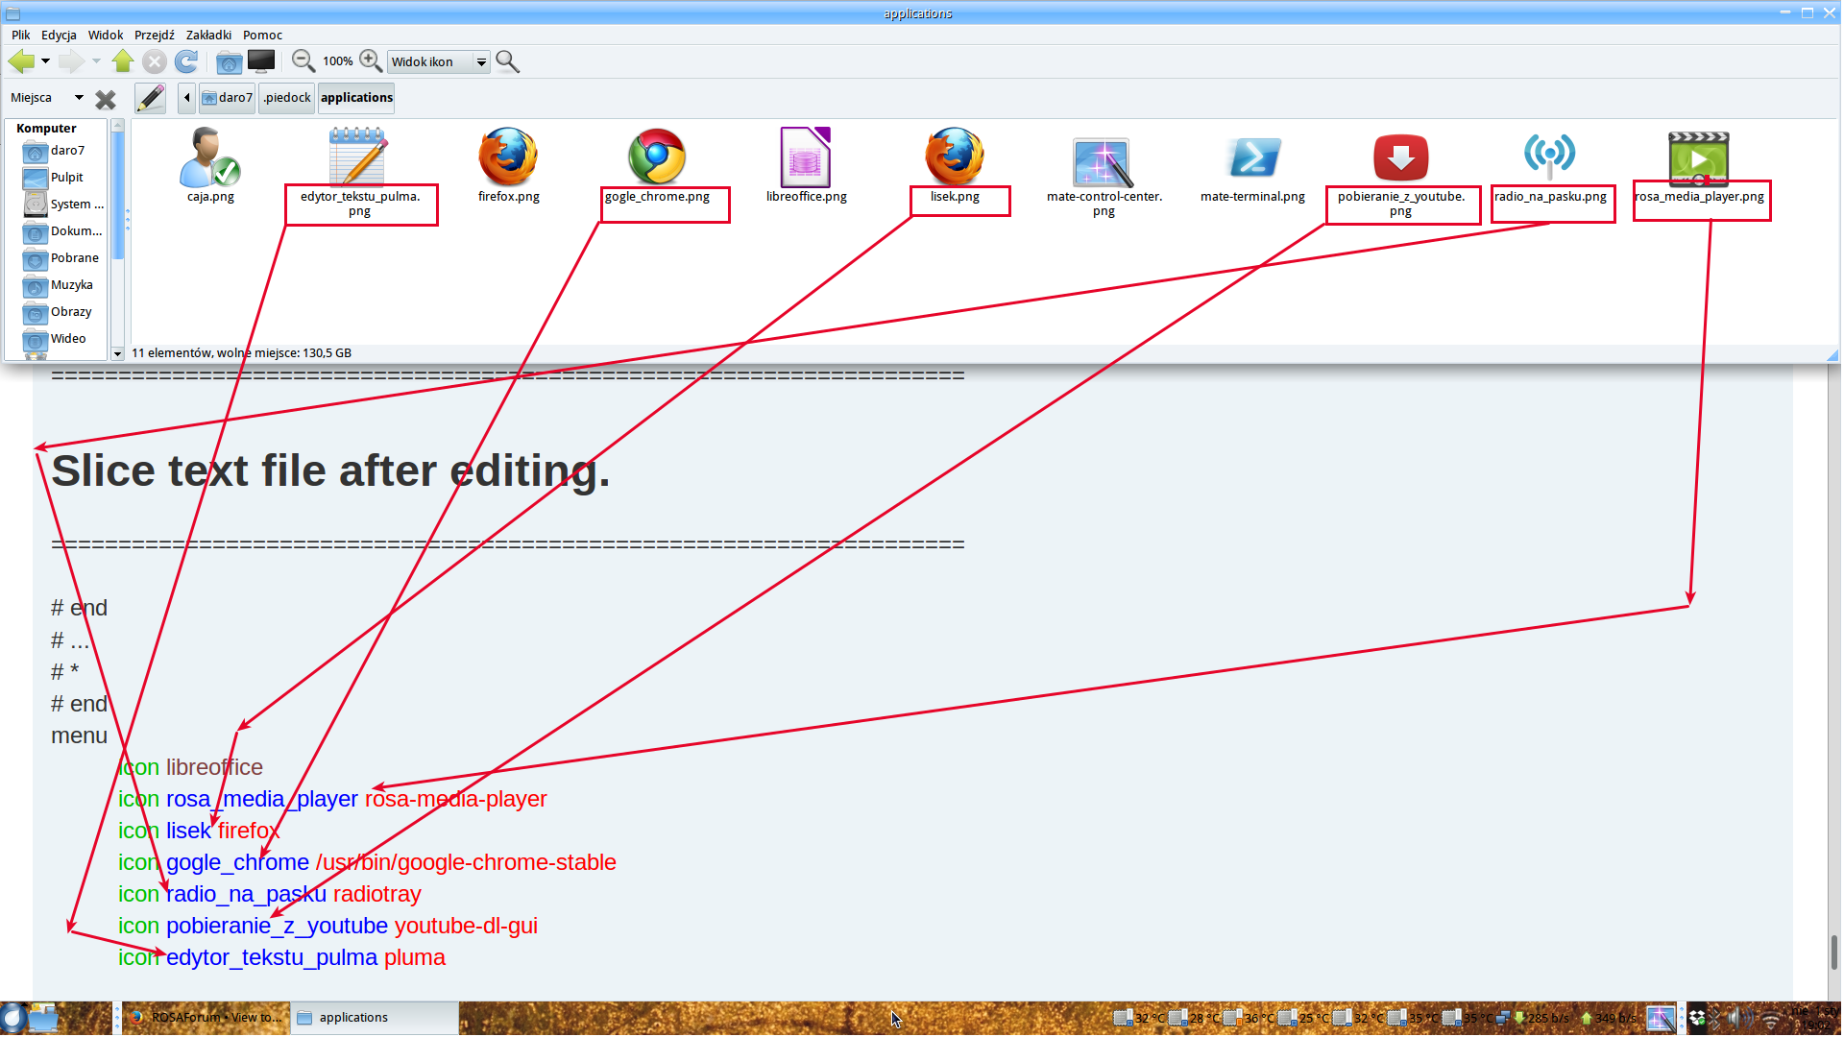Open the Edycja menu
This screenshot has height=1037, width=1844.
click(x=59, y=35)
